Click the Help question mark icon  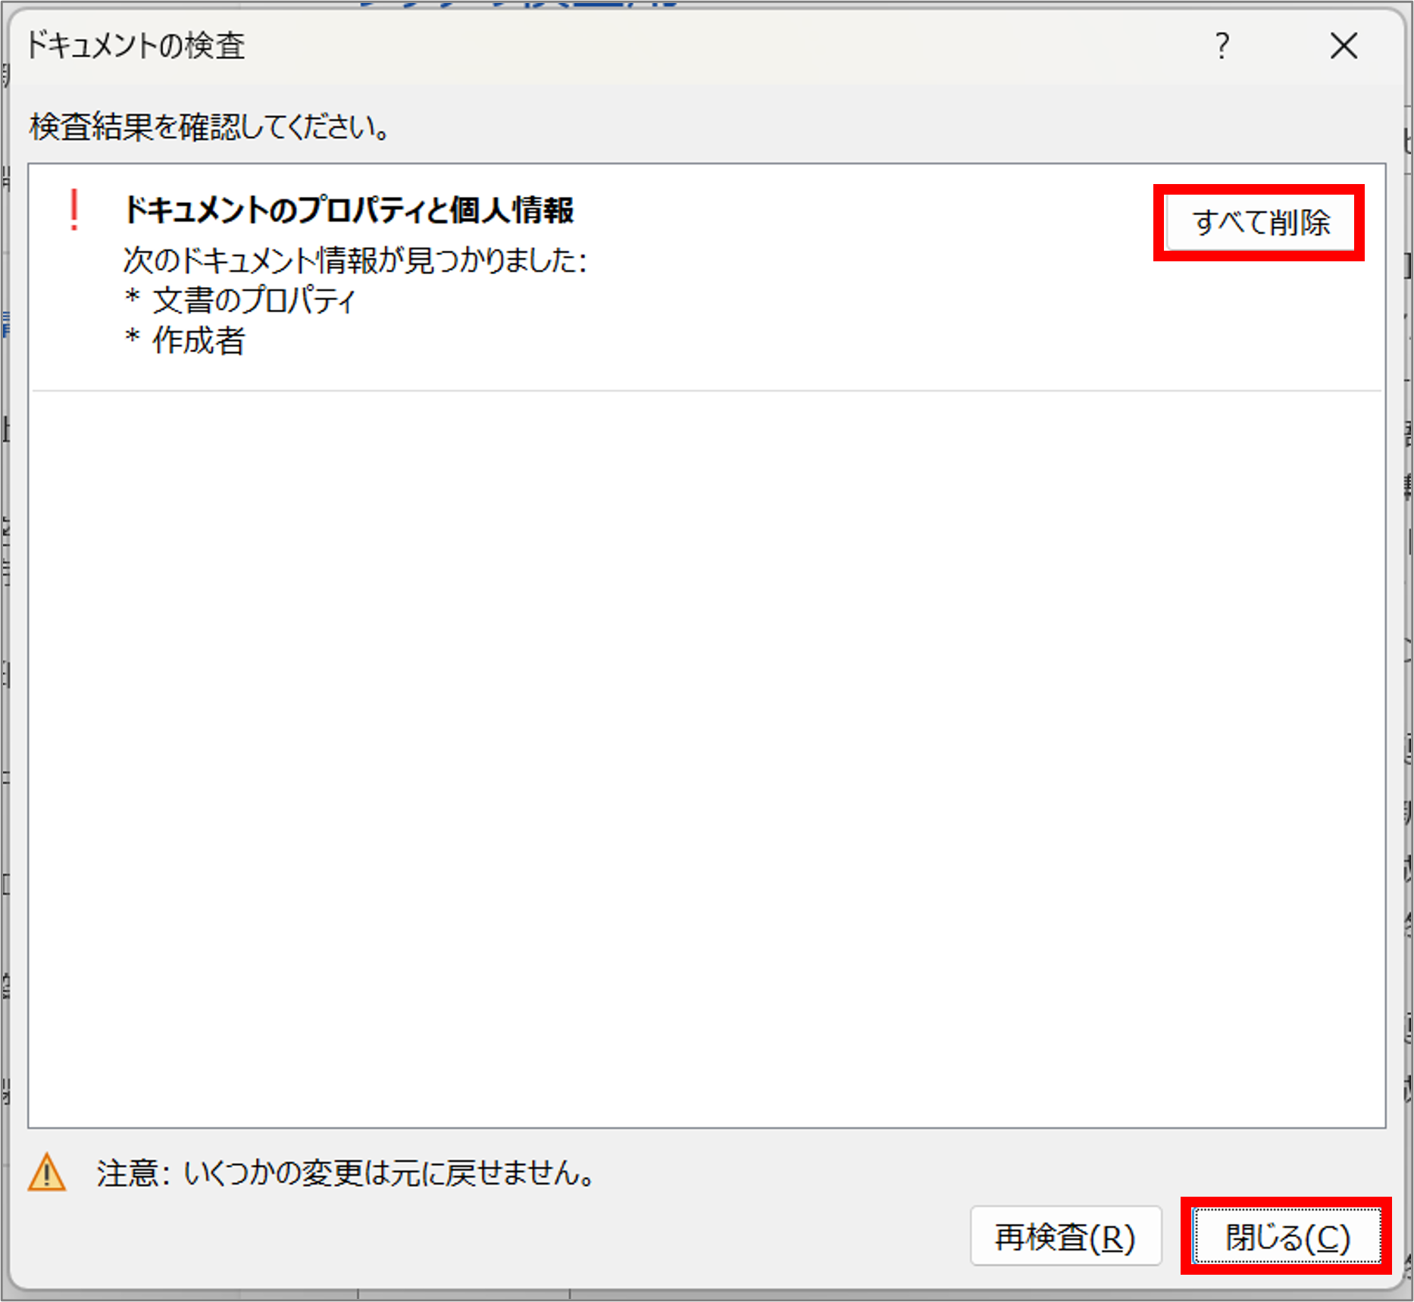click(x=1222, y=47)
